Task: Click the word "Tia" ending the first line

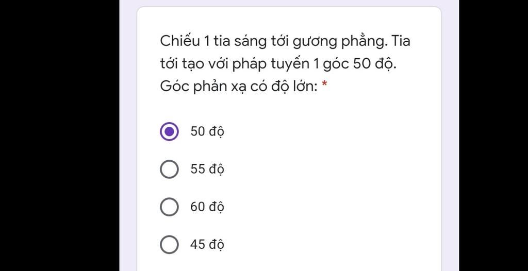Action: 401,41
